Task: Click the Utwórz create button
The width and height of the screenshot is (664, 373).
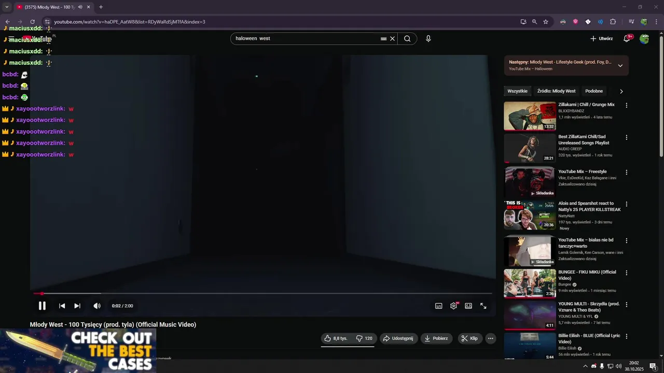Action: point(602,38)
